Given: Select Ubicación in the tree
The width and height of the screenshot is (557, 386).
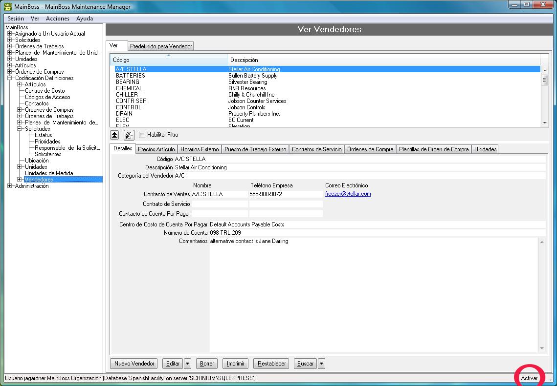Looking at the screenshot, I should tap(37, 161).
